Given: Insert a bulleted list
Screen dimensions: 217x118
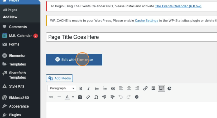Looking at the screenshot, I should [x=97, y=88].
